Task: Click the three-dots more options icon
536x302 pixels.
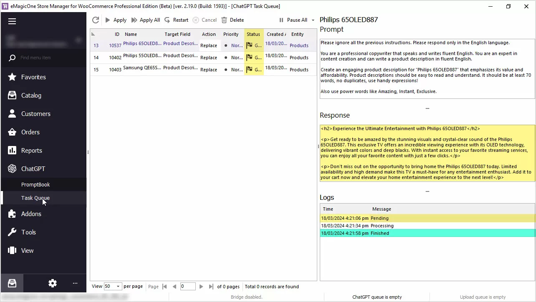Action: [75, 283]
